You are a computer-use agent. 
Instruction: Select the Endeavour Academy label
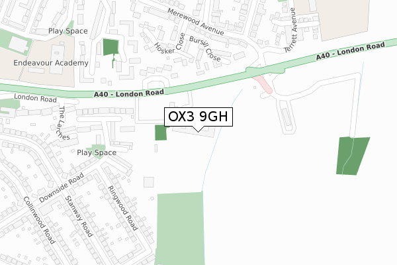51,63
